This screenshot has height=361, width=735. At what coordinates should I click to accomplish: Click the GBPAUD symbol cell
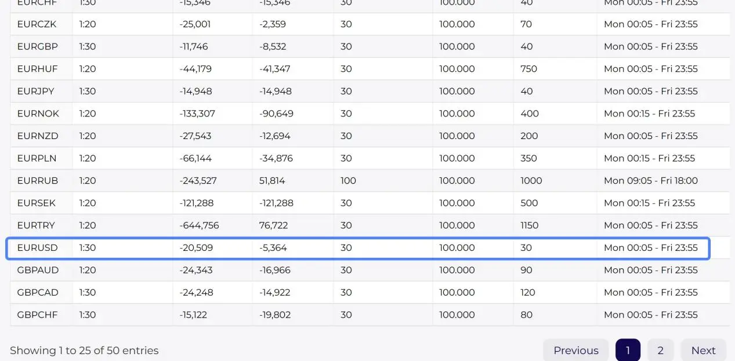pyautogui.click(x=38, y=270)
